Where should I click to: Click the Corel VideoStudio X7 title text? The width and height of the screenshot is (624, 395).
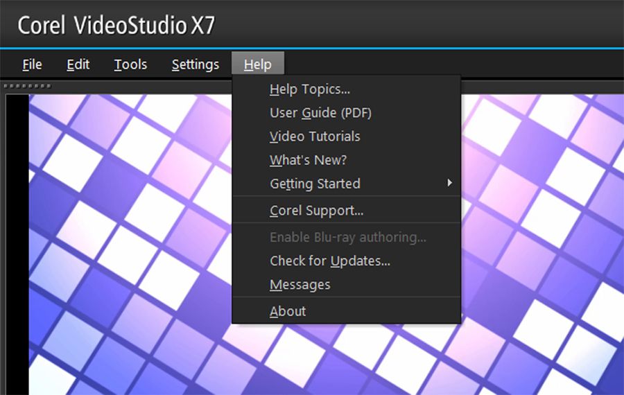click(x=116, y=26)
